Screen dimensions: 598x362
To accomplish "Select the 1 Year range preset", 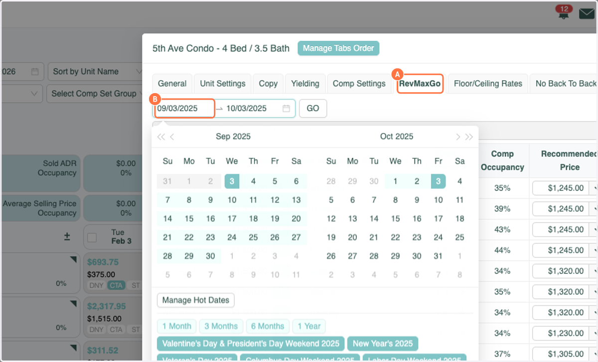I will (309, 326).
